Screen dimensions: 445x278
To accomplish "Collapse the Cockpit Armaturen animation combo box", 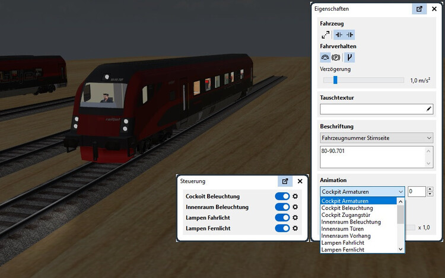I will coord(363,192).
